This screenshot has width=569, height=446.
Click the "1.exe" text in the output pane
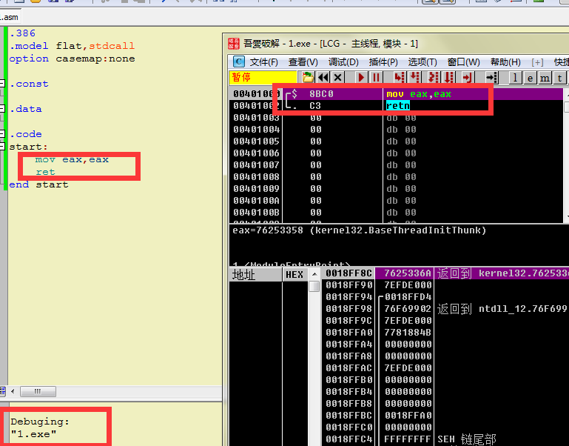33,434
